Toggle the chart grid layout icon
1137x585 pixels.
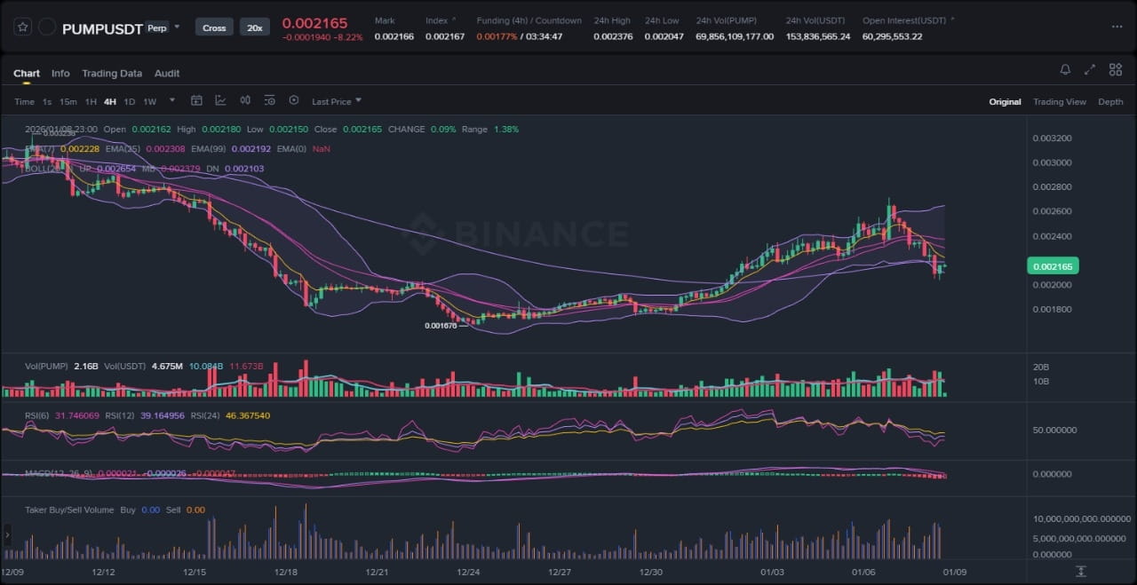pos(1115,69)
